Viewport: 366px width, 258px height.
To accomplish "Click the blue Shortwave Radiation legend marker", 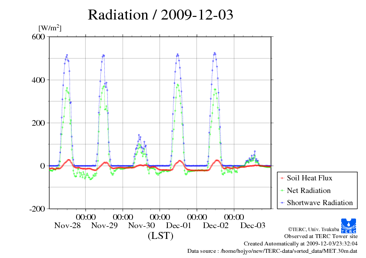I will point(282,203).
